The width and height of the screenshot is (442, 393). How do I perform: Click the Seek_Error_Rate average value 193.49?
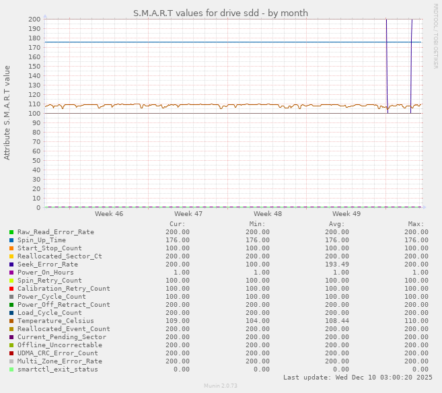337,264
